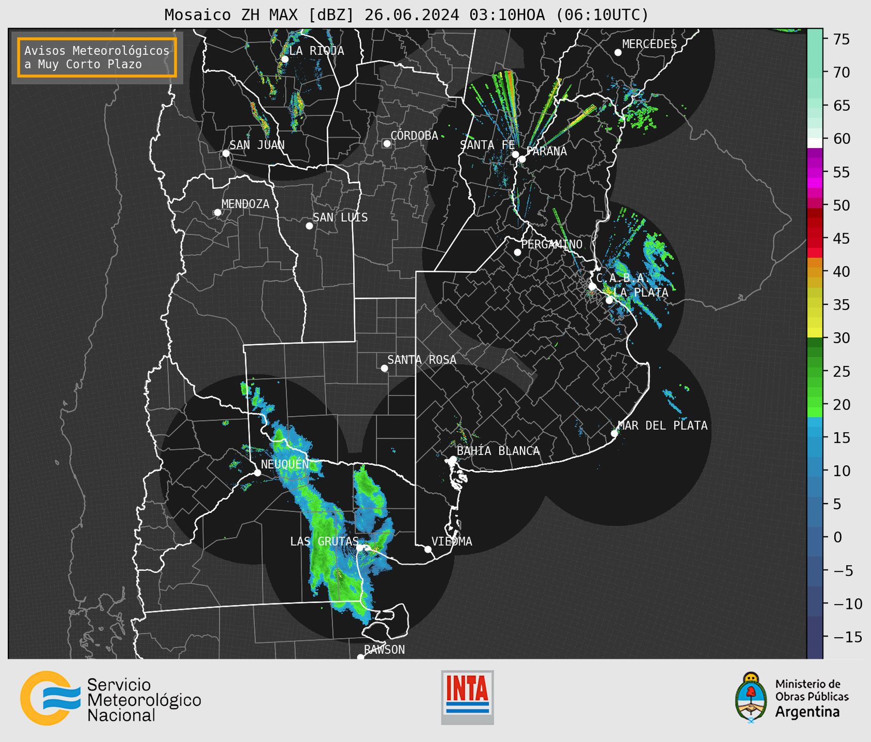Click the Avisos Meteorológicos a Muy Corto Plazo box
The width and height of the screenshot is (871, 742).
point(97,57)
